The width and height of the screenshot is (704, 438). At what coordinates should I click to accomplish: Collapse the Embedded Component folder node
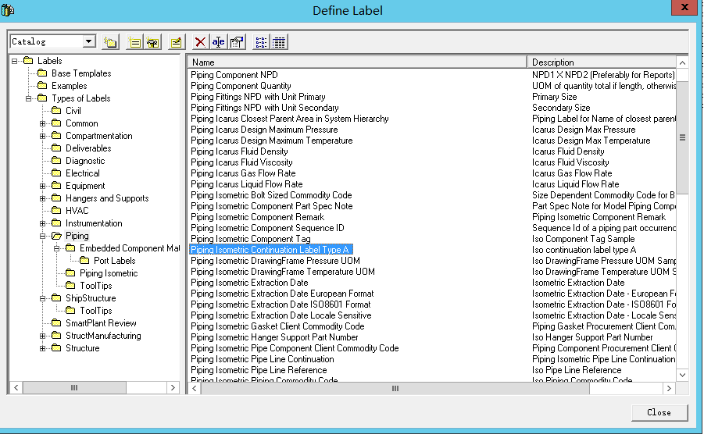(x=56, y=248)
